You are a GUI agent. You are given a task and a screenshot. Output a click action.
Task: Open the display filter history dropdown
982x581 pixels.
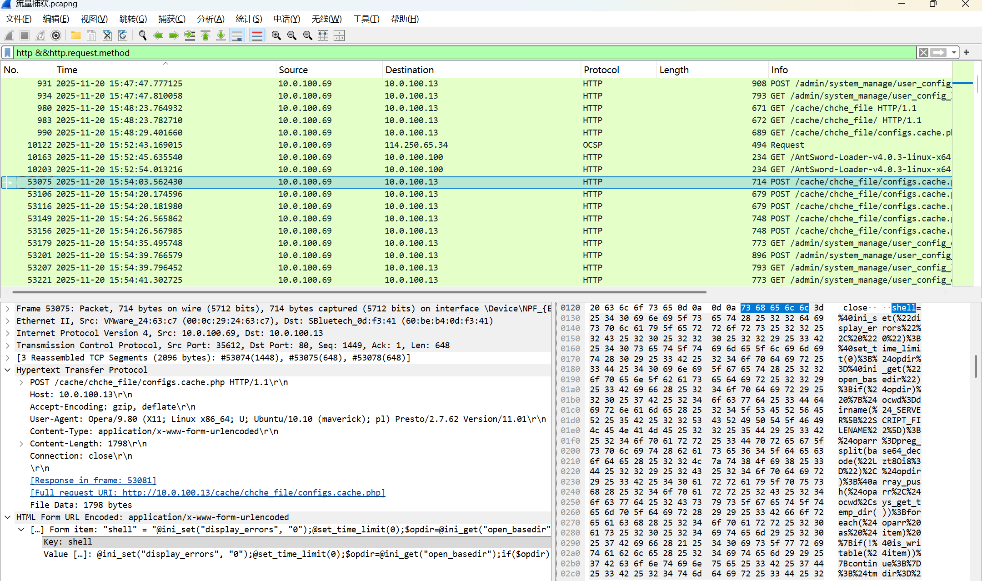coord(954,53)
